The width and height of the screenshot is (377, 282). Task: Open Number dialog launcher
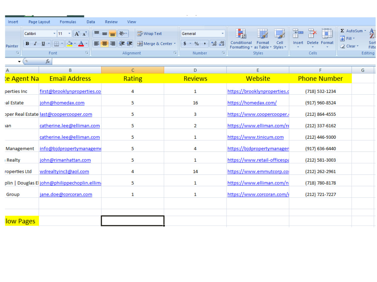[x=223, y=53]
